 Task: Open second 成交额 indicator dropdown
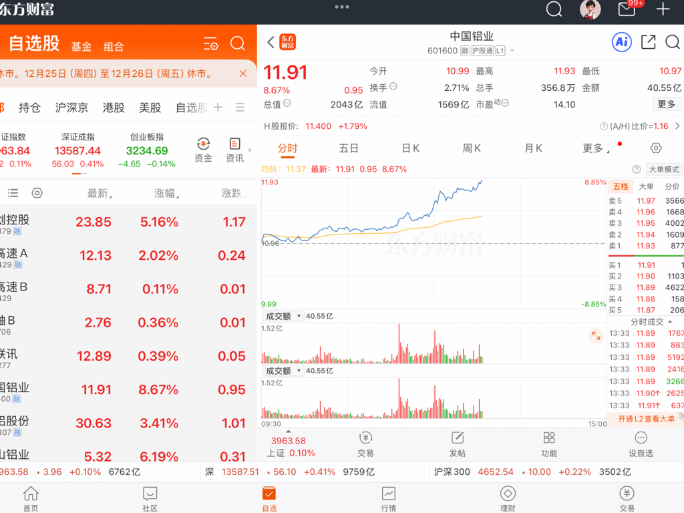click(283, 371)
